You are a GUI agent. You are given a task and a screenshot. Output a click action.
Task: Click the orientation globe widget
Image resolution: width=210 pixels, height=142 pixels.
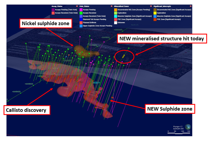coord(188,127)
